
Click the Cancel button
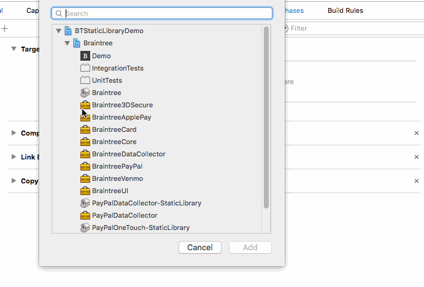(200, 248)
